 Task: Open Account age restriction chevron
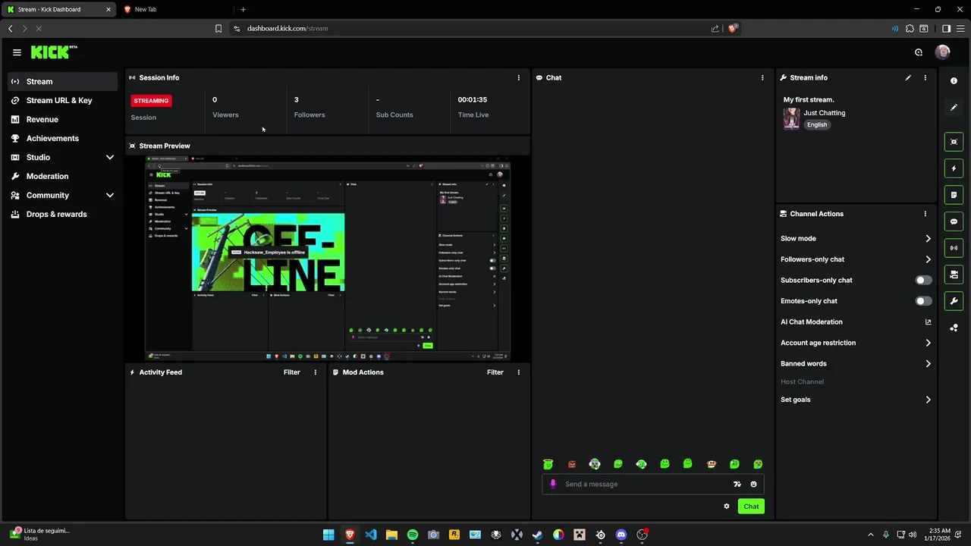pos(928,343)
